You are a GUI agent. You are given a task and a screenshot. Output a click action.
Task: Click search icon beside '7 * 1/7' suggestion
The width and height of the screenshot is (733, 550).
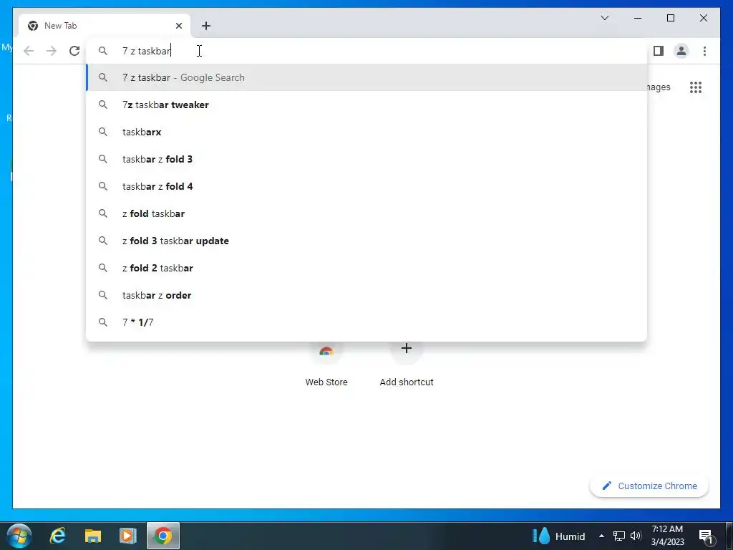(103, 322)
